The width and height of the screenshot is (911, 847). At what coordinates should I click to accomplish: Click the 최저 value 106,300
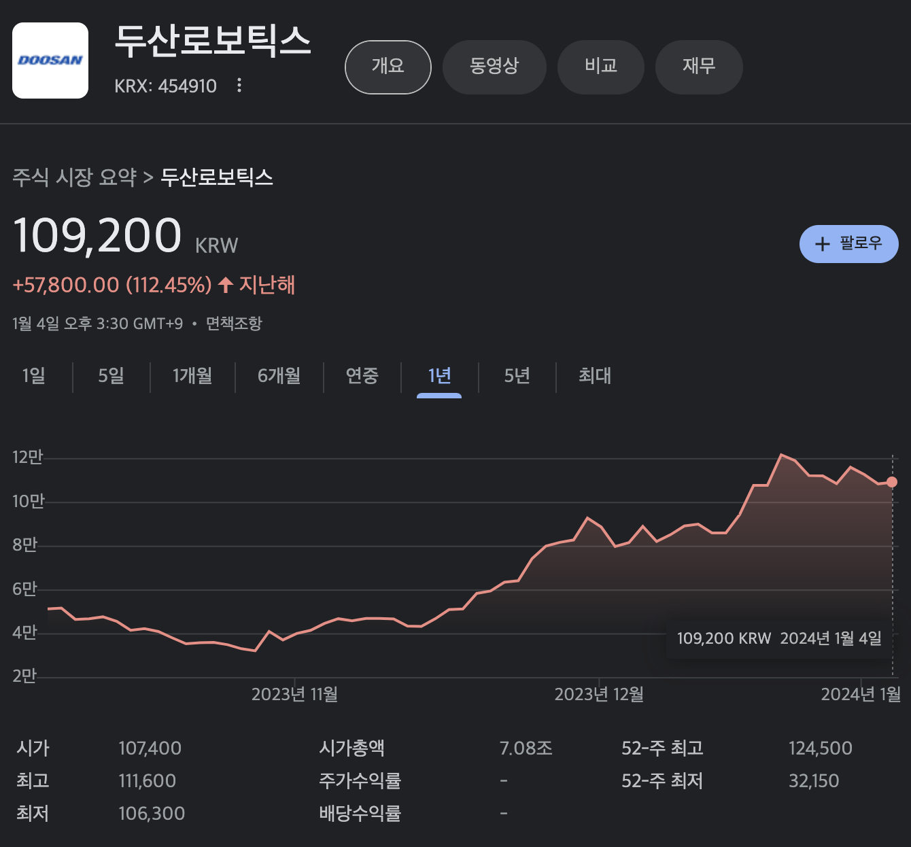152,814
